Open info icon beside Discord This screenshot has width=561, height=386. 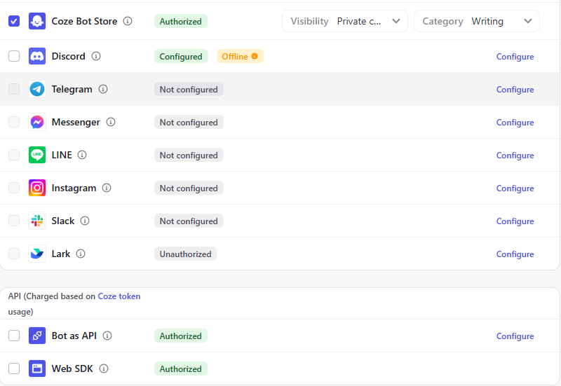click(x=96, y=56)
